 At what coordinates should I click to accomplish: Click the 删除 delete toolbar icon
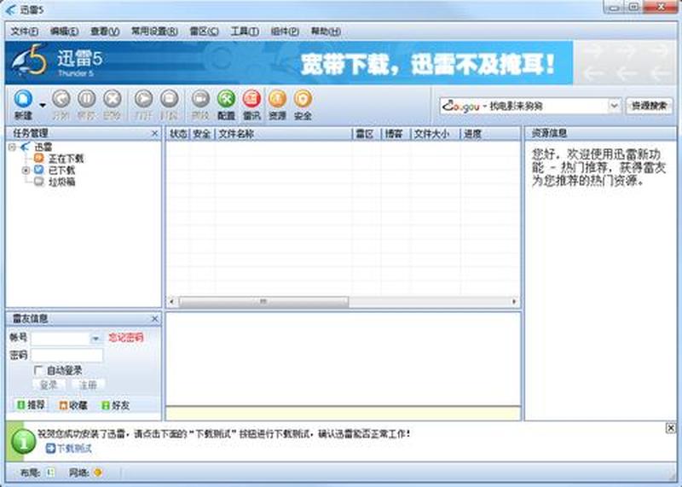(x=113, y=99)
